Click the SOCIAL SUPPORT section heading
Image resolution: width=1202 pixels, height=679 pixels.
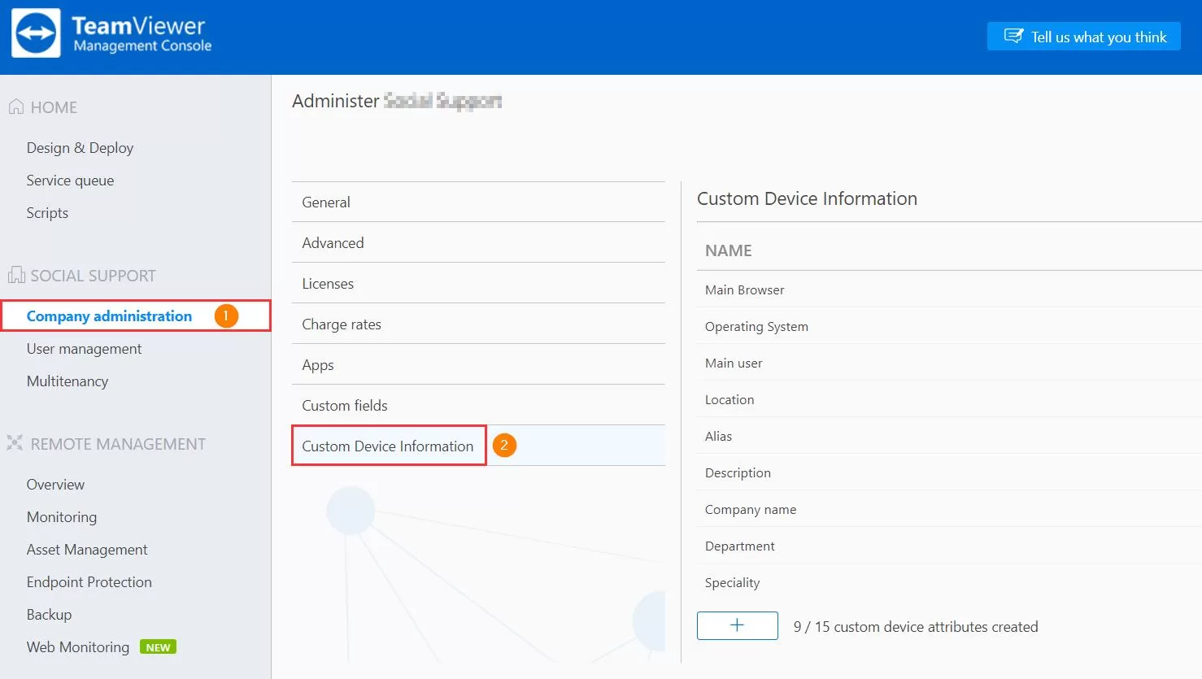[93, 275]
